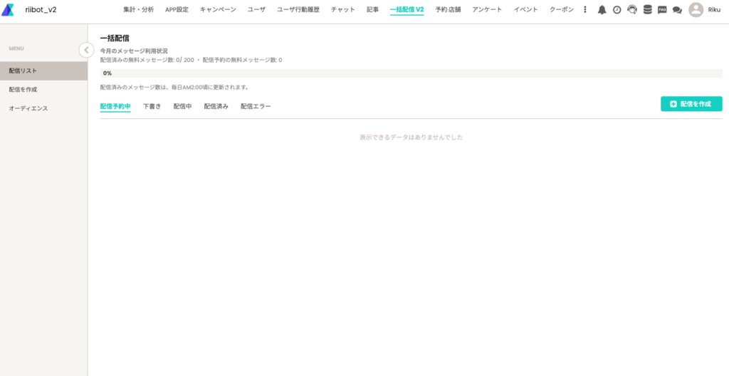
Task: Click the notification bell icon
Action: click(602, 10)
